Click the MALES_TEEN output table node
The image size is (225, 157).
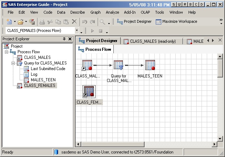click(x=150, y=66)
